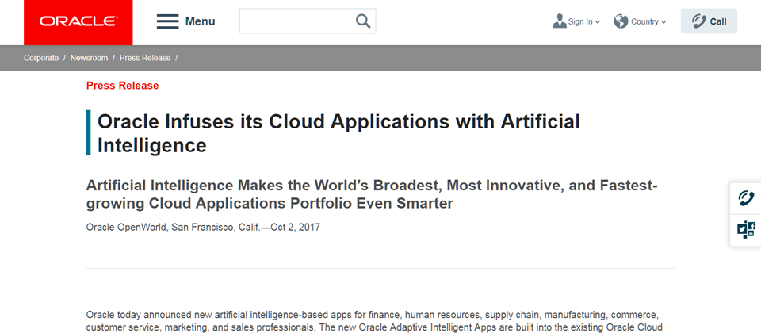
Task: Click the headline about Cloud Applications
Action: (x=338, y=133)
